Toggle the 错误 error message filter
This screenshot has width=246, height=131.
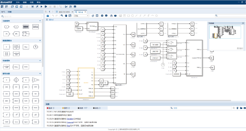coord(50,108)
